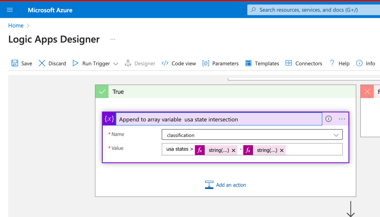Click the Parameters [@] icon
380x217 pixels.
coord(206,63)
